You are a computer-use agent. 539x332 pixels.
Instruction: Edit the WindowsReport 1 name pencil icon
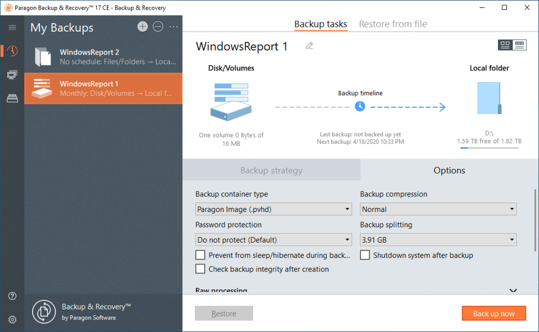310,46
